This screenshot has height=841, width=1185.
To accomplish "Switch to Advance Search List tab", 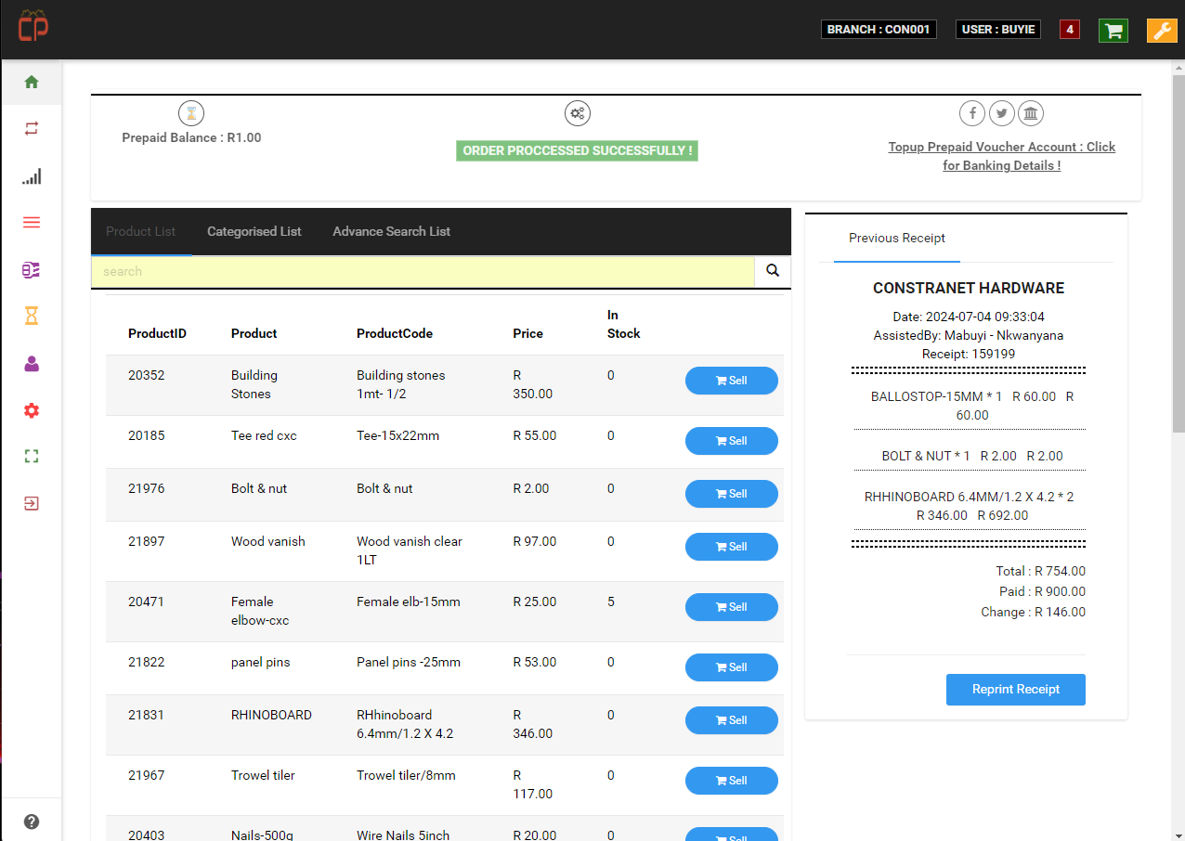I will coord(391,231).
